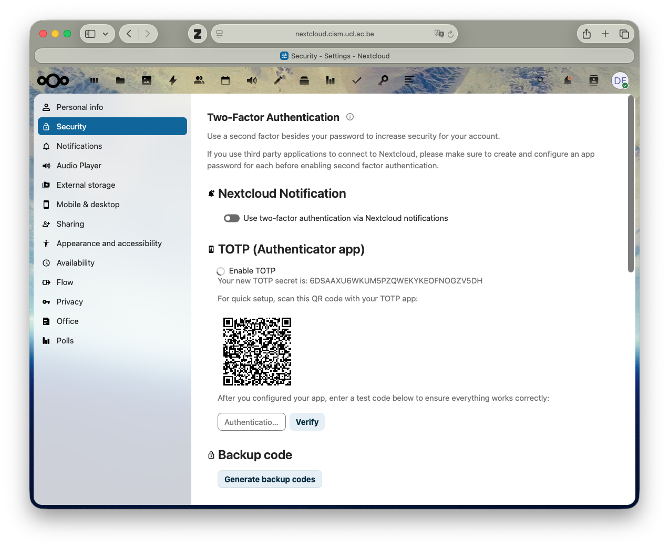Open the Photos app icon
This screenshot has height=548, width=669.
pyautogui.click(x=147, y=80)
